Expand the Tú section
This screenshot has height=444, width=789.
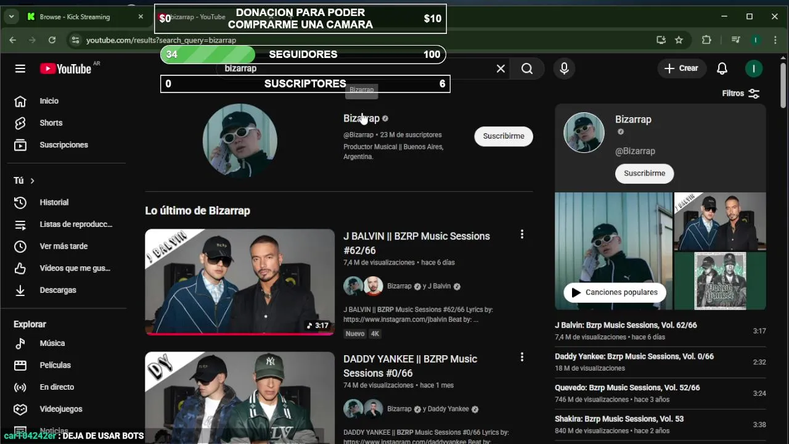(x=25, y=181)
